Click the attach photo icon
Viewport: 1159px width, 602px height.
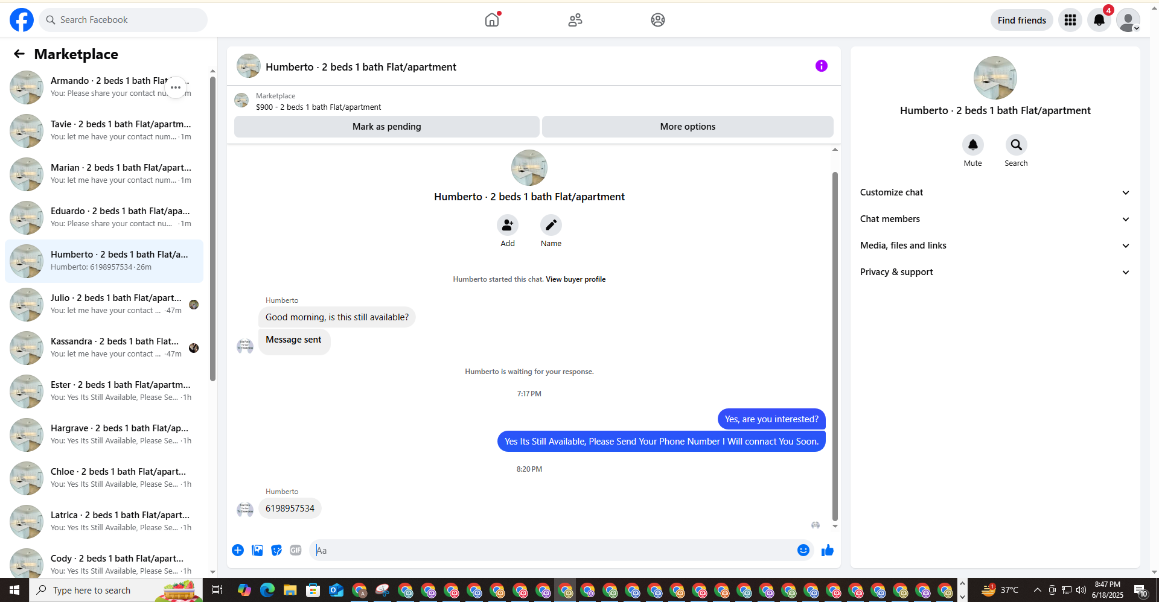pyautogui.click(x=257, y=550)
